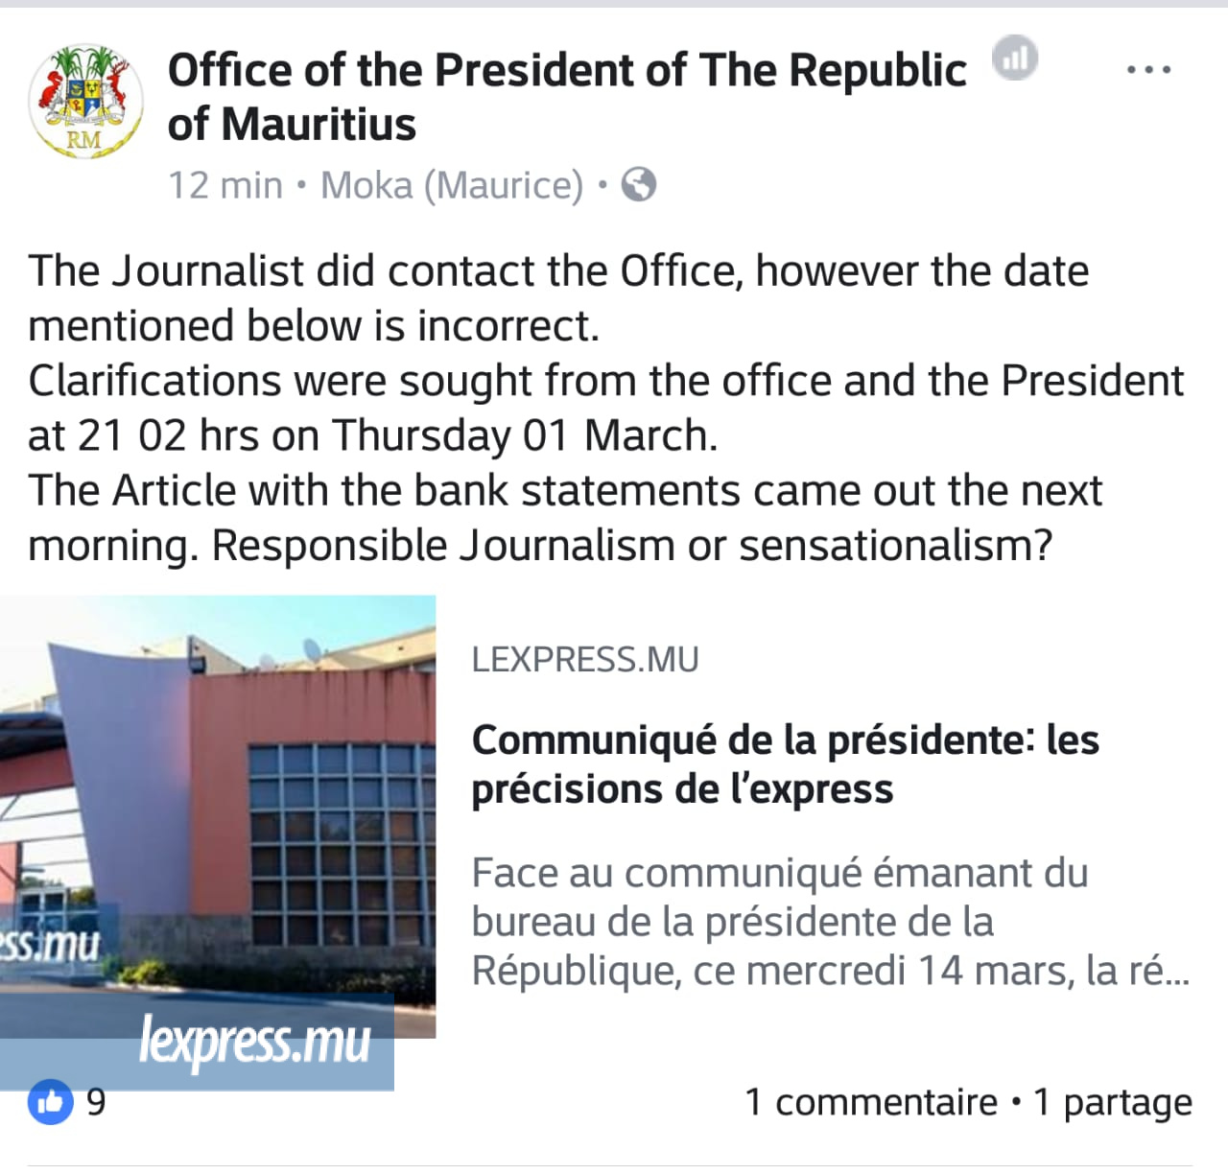View the 9 reactions count
1228x1174 pixels.
(x=96, y=1103)
